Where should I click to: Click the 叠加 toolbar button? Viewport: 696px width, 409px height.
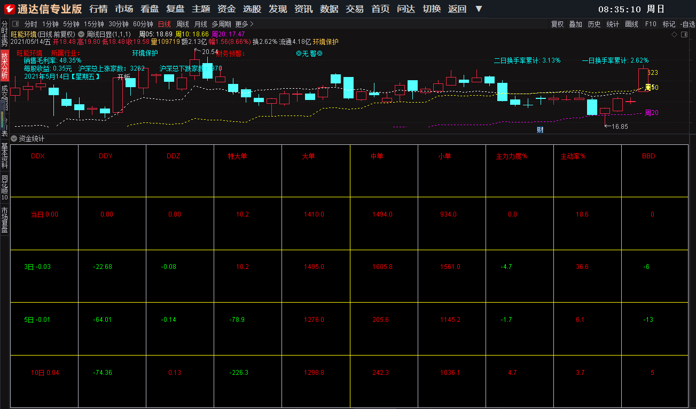click(575, 24)
